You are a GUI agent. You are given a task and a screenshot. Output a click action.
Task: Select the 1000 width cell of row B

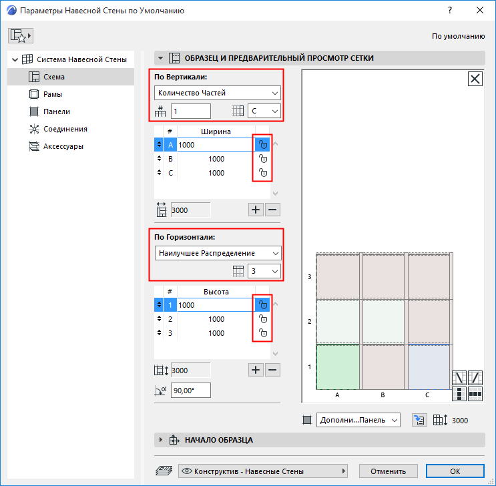(x=216, y=159)
